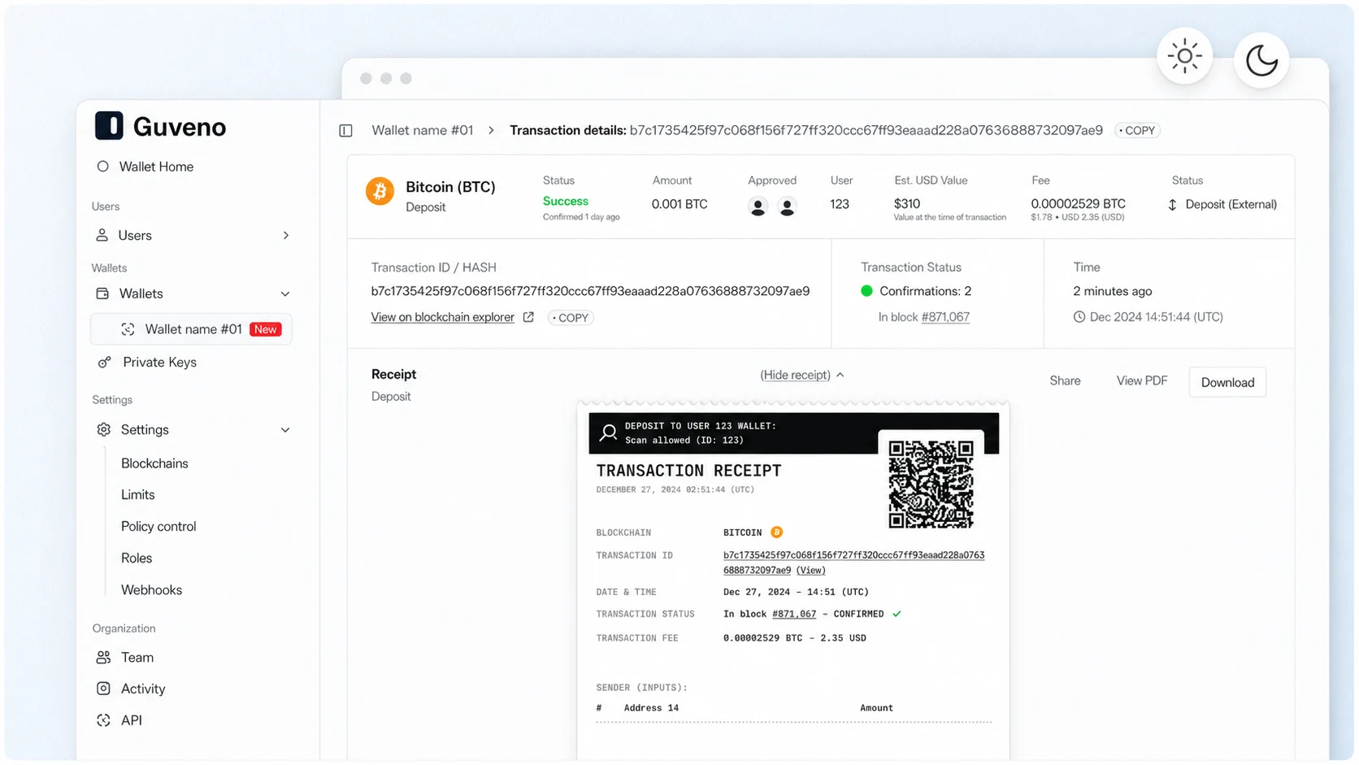Click the Deposit (External) arrows icon
This screenshot has width=1359, height=765.
click(x=1172, y=205)
